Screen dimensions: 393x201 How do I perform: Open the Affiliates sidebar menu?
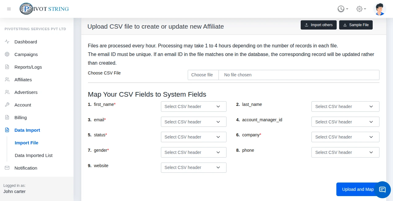pos(23,80)
